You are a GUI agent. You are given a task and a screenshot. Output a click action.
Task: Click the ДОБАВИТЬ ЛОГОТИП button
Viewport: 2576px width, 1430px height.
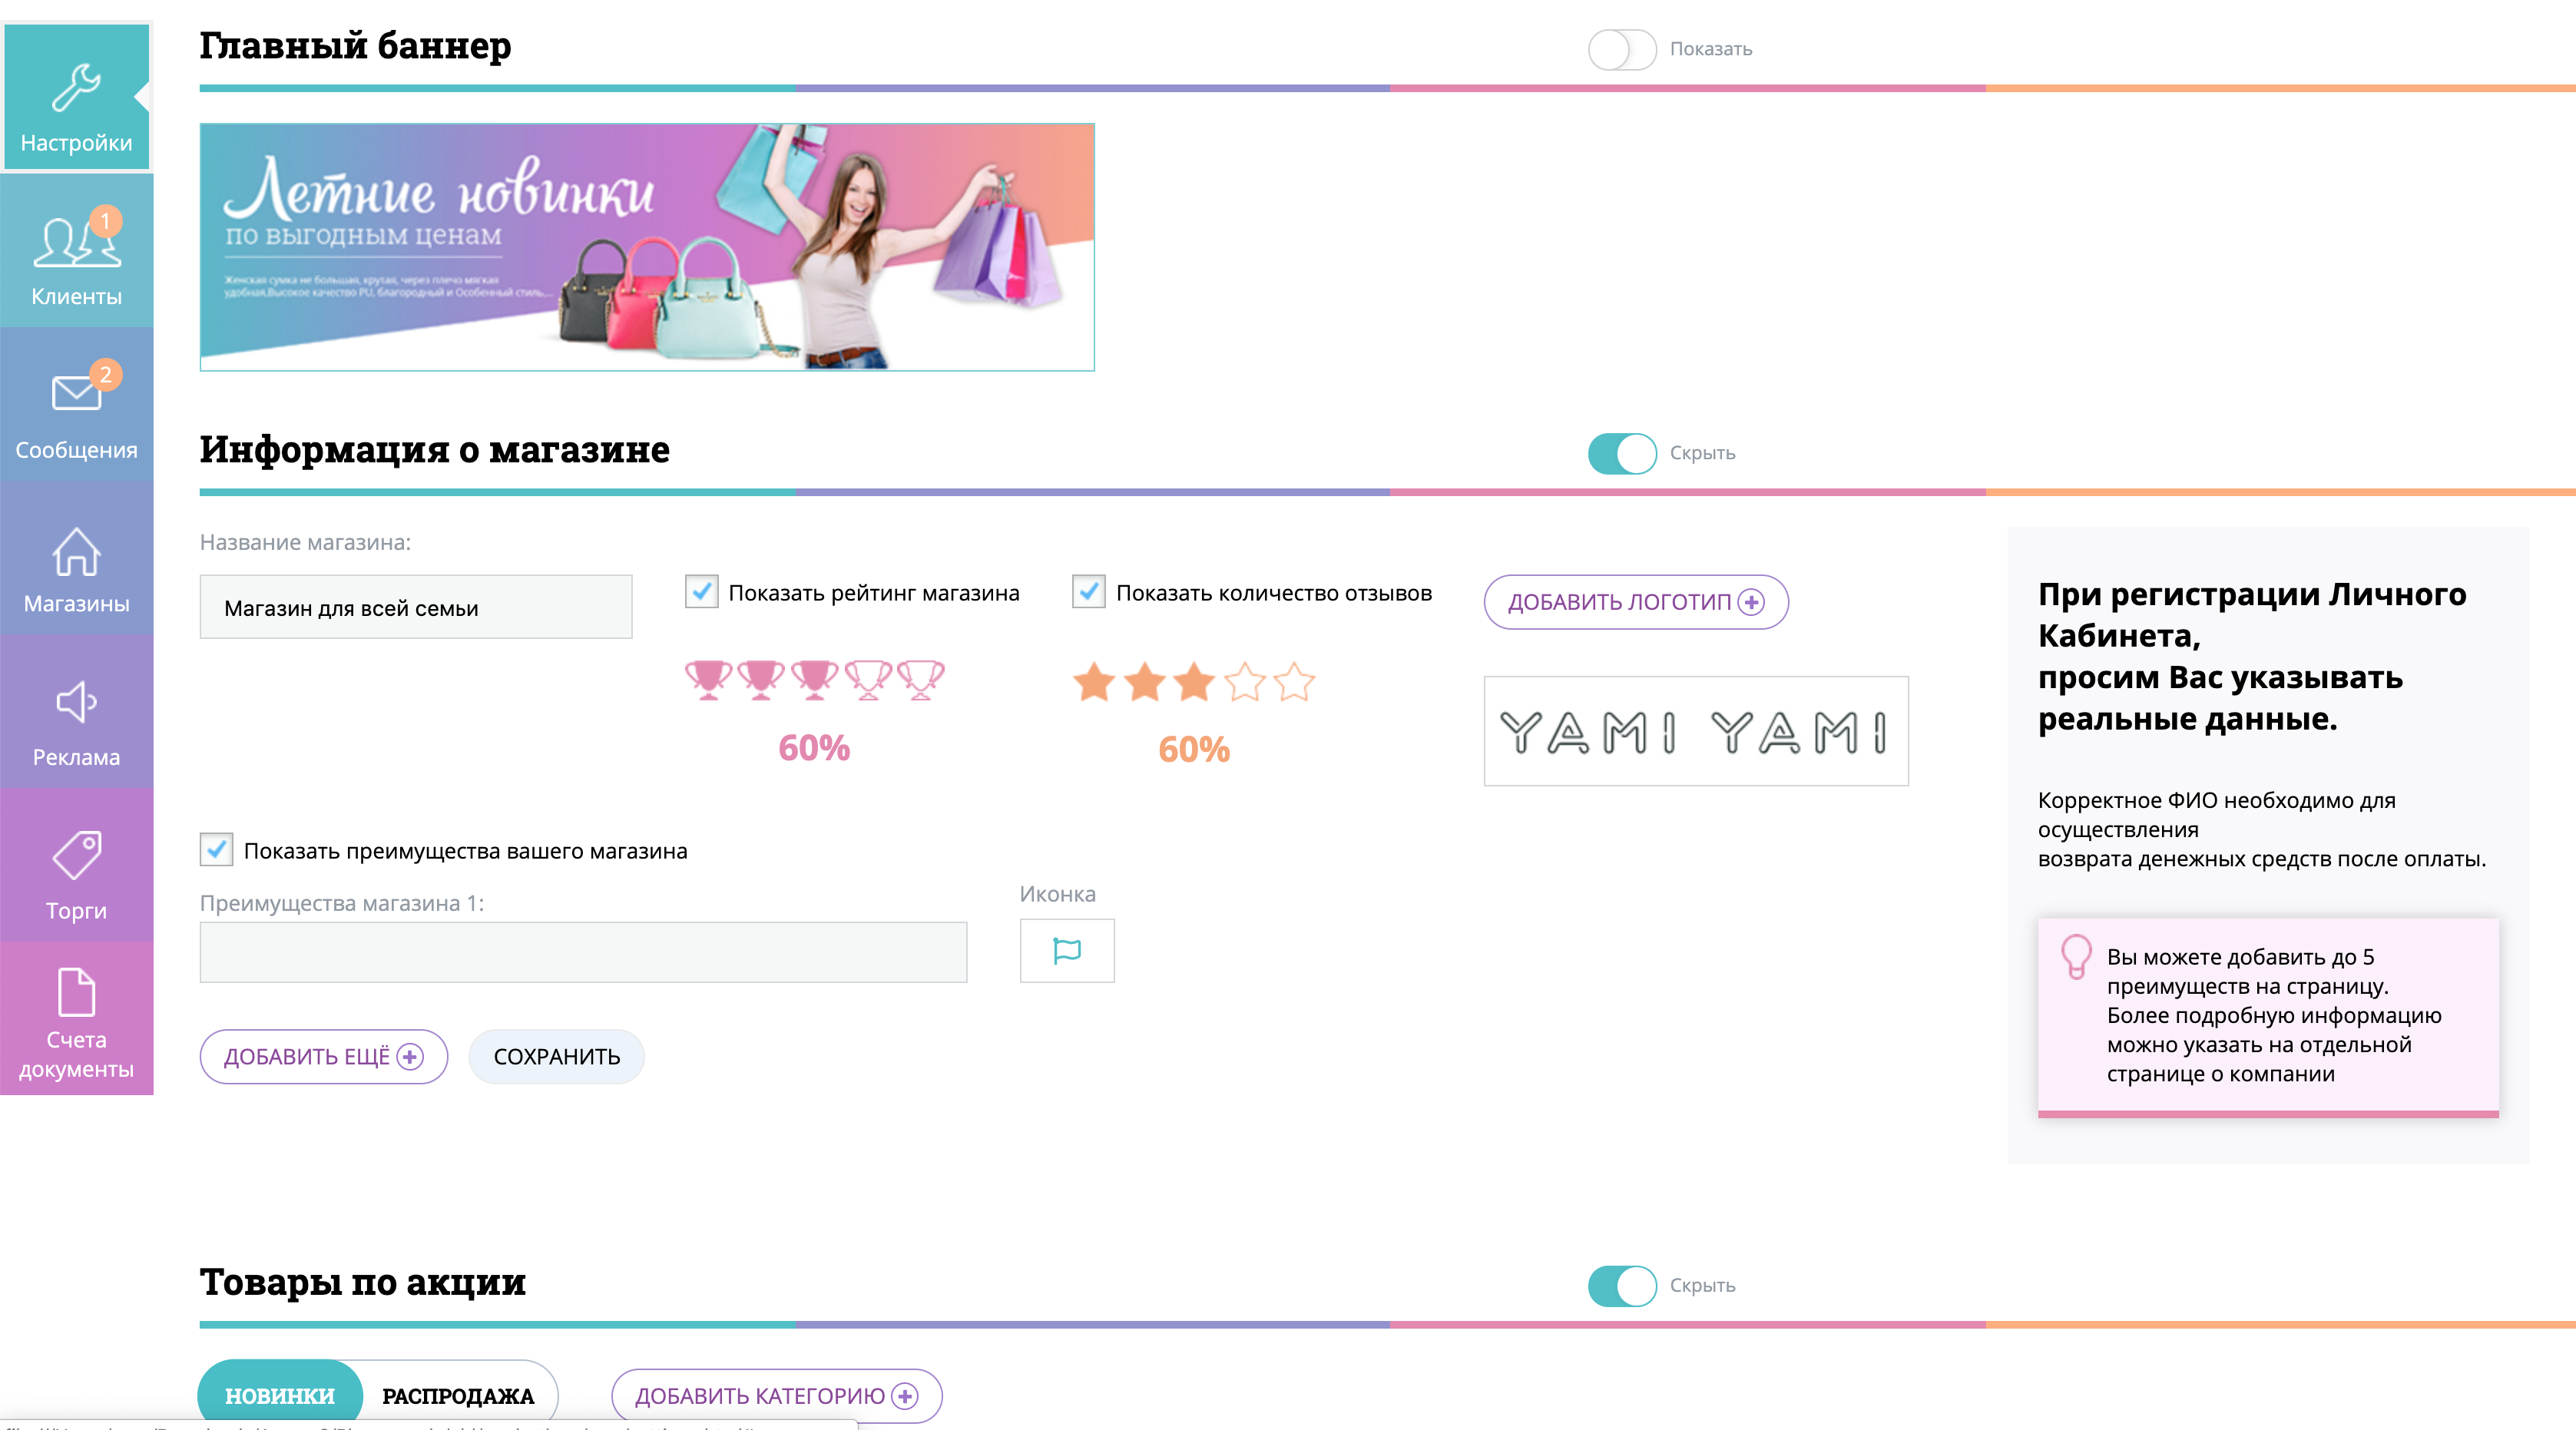[x=1636, y=602]
